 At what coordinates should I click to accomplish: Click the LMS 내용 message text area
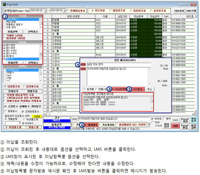pos(118,76)
